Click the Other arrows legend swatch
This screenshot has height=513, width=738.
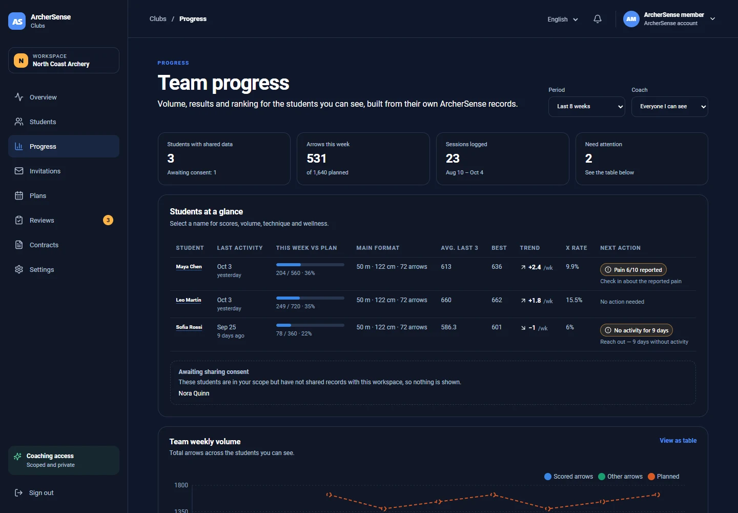click(602, 477)
